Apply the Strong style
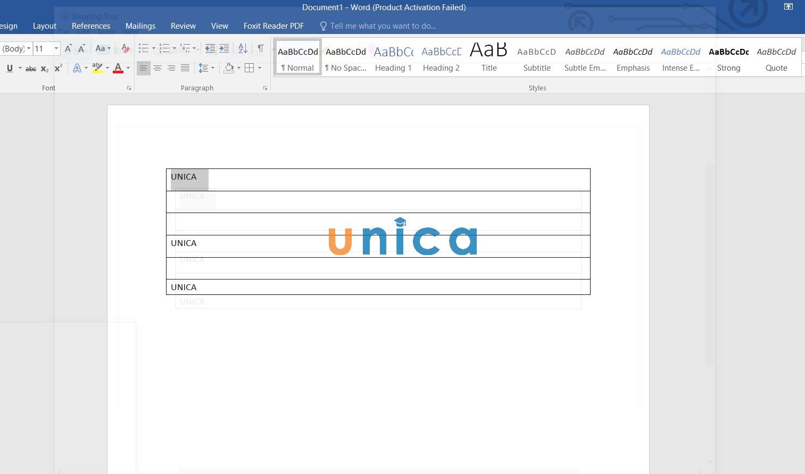Screen dimensions: 805x474 [x=729, y=57]
